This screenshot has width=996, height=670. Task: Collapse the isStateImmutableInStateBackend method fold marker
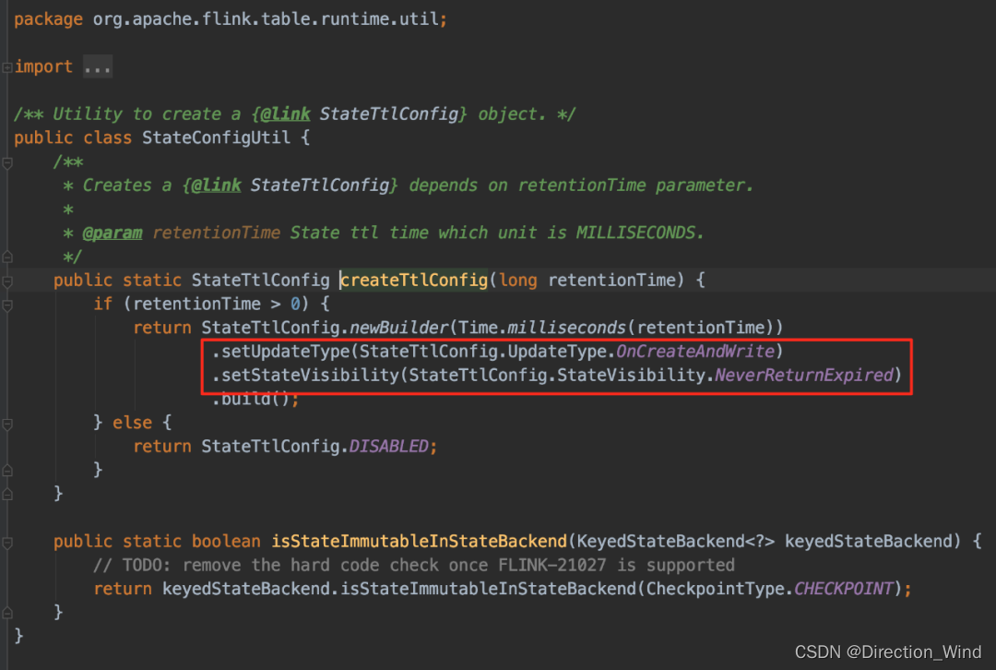coord(7,543)
